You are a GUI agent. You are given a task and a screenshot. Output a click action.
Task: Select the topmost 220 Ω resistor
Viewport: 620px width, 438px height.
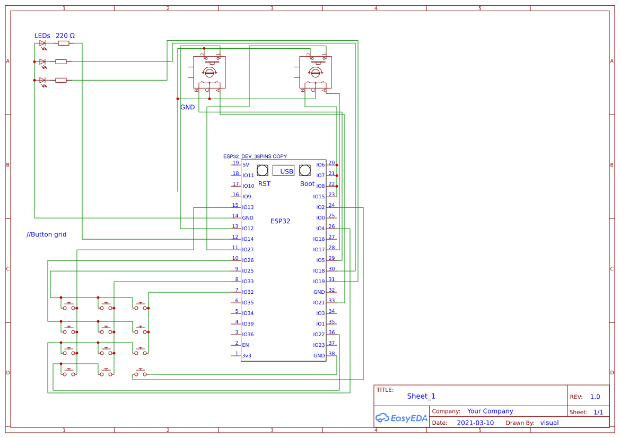pyautogui.click(x=63, y=42)
